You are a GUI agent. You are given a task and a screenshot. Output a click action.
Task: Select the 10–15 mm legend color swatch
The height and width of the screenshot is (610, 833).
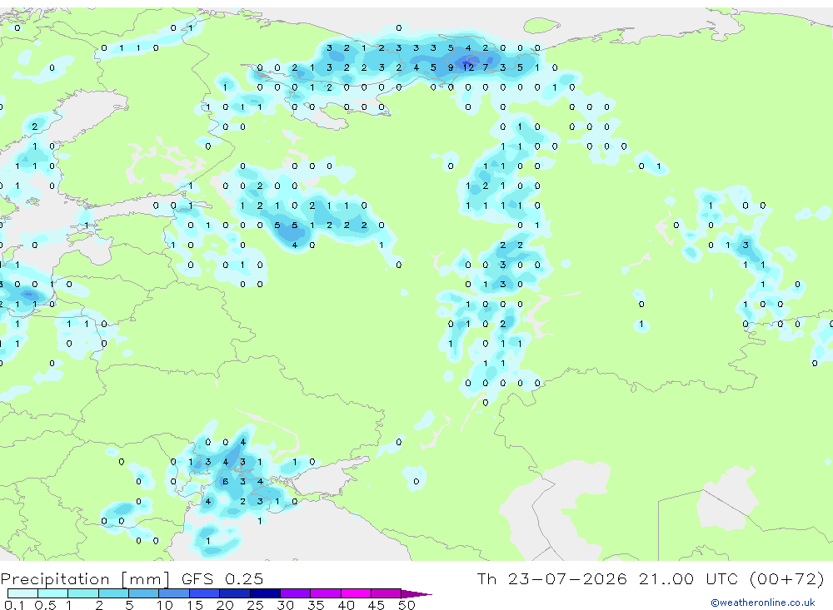[174, 593]
